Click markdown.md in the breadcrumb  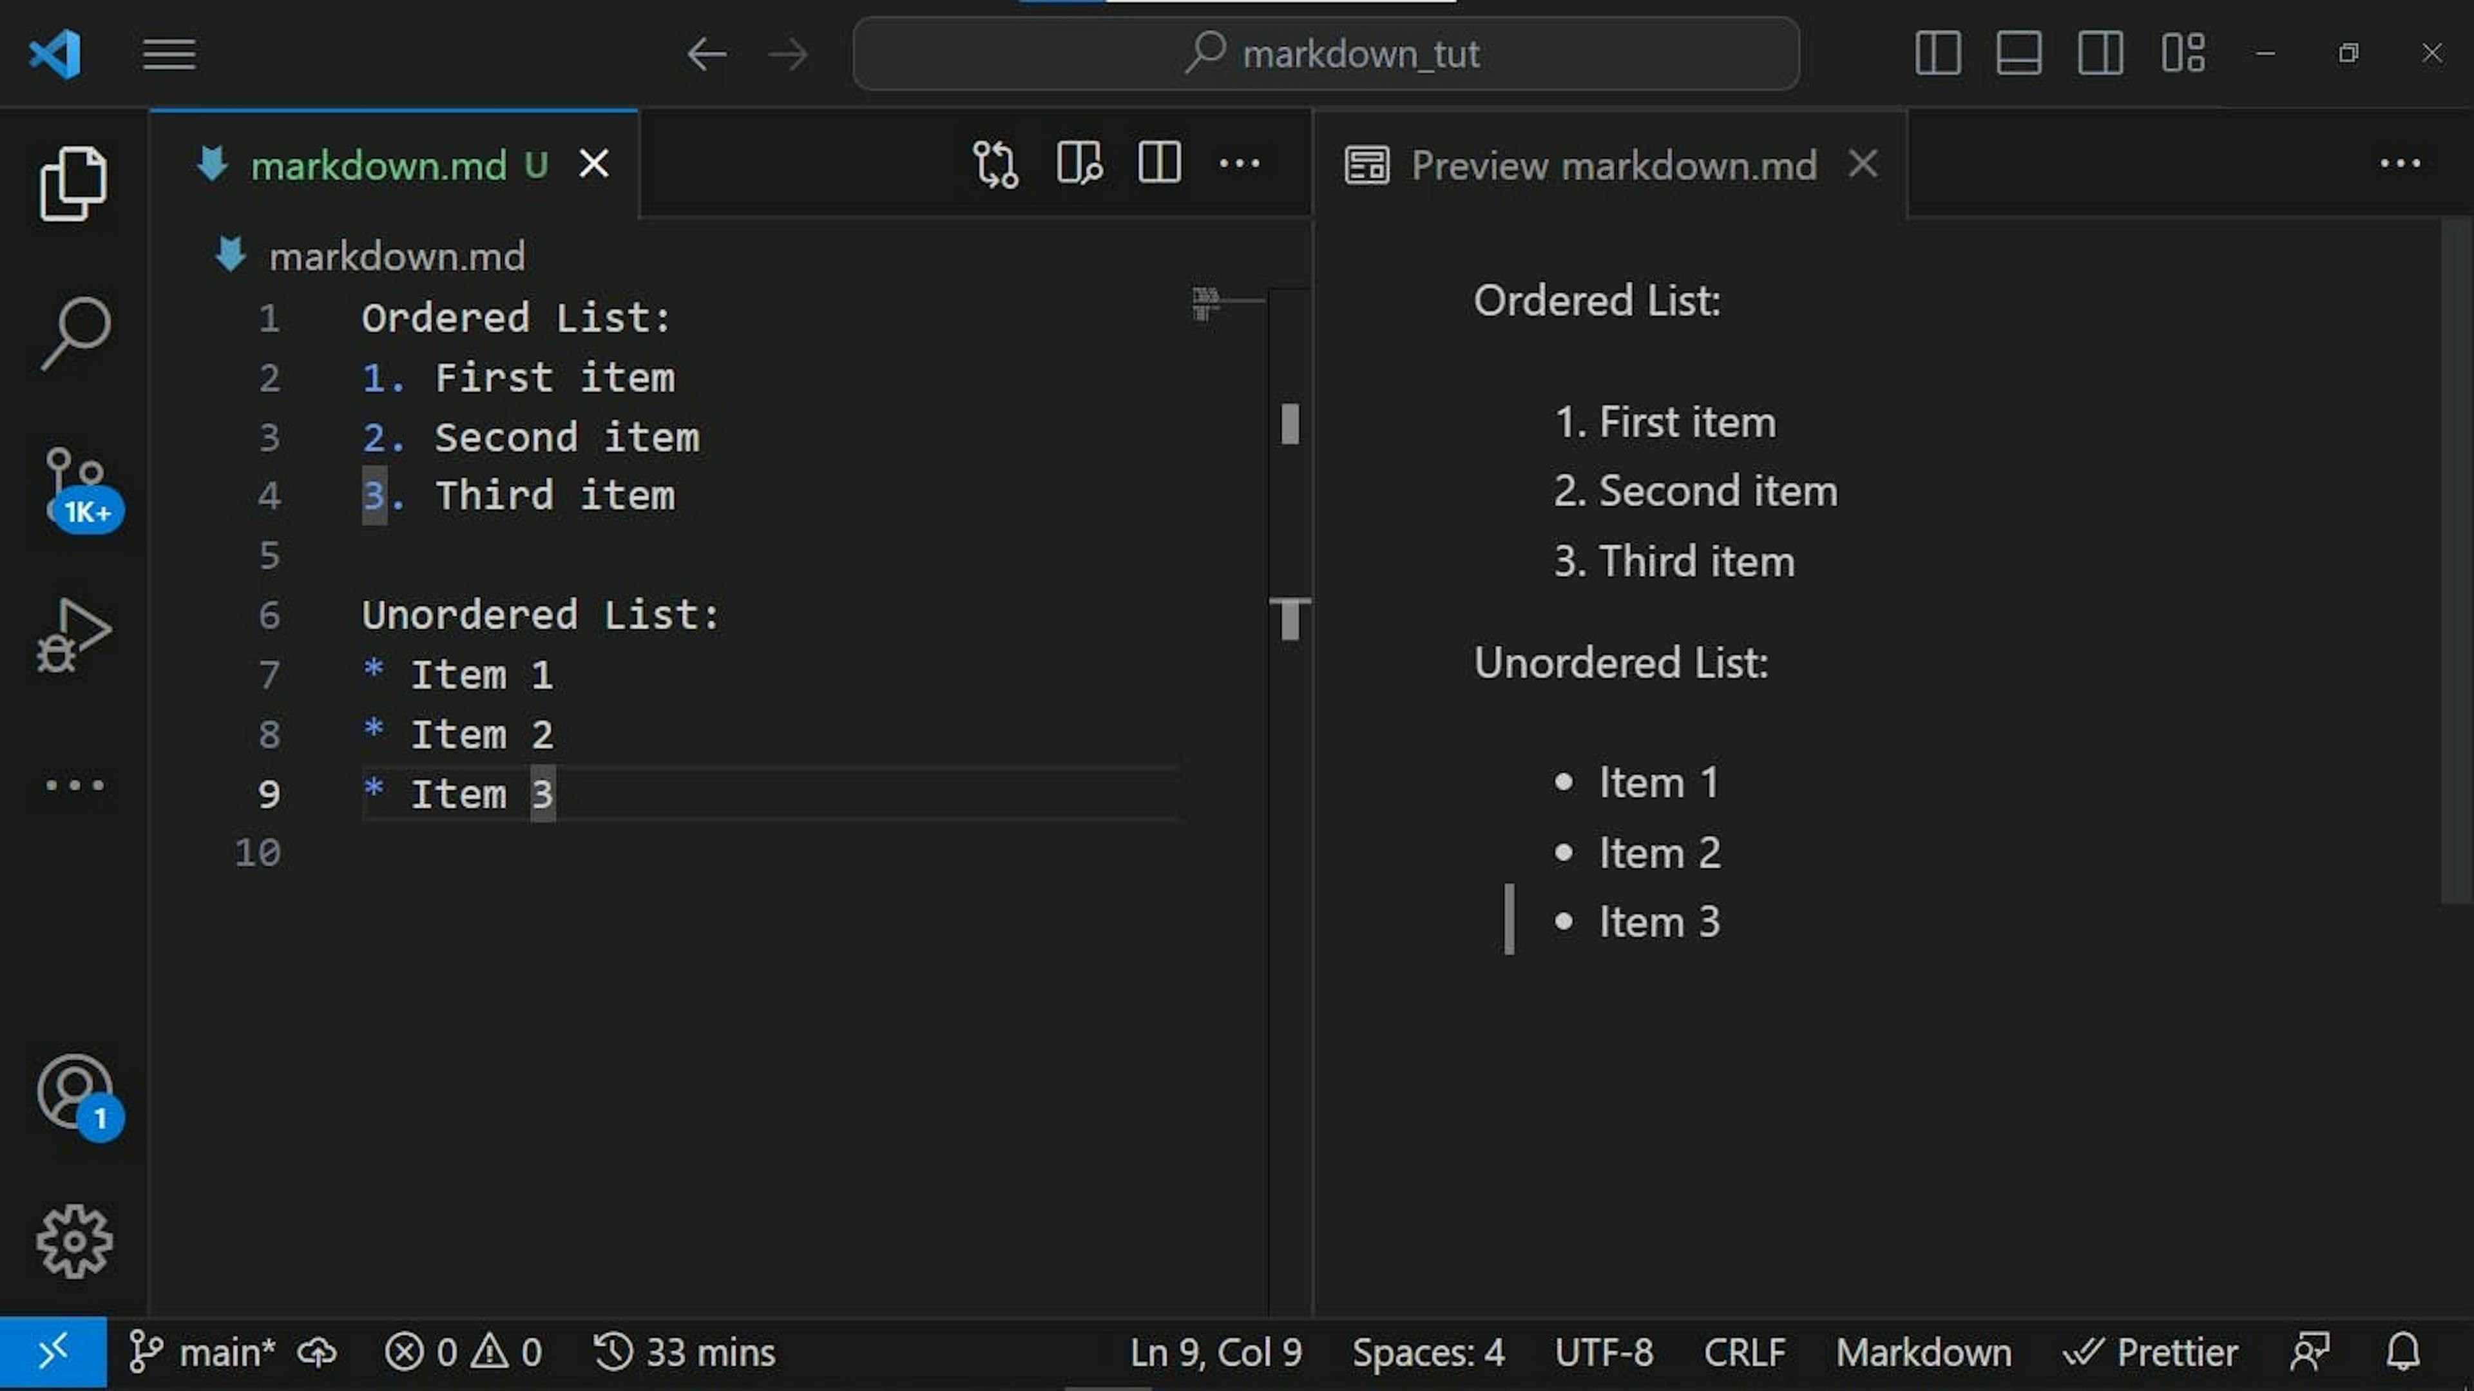(397, 256)
